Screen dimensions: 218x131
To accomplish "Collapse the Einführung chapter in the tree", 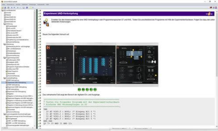I will pos(4,24).
